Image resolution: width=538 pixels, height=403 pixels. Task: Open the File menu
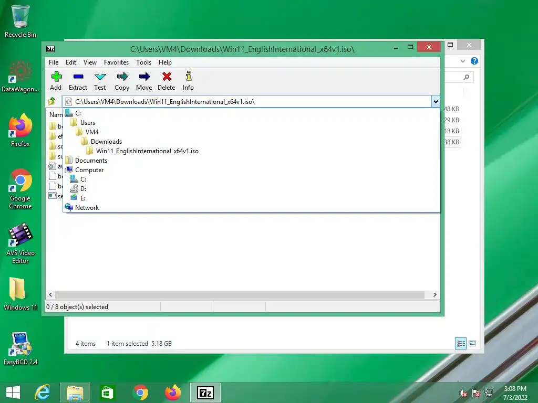point(54,62)
